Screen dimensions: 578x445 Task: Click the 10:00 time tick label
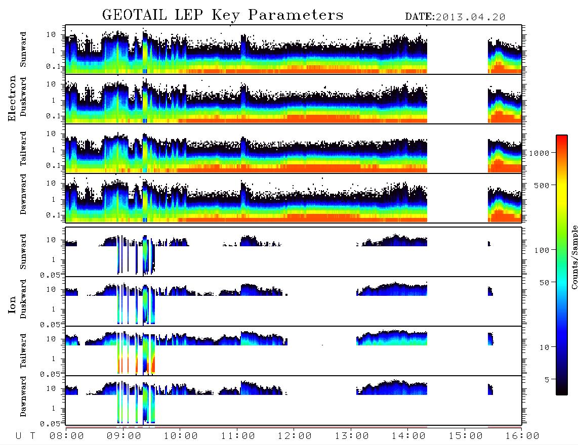(181, 436)
